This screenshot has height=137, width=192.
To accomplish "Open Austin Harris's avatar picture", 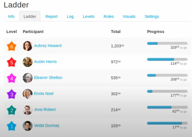I will click(28, 62).
